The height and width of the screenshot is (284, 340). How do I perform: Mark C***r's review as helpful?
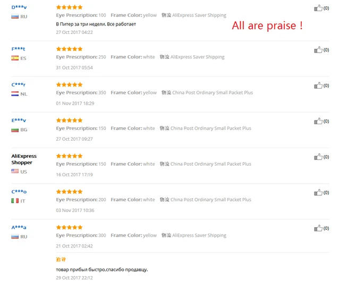(318, 85)
